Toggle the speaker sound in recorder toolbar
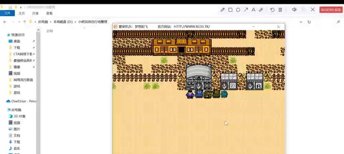The width and height of the screenshot is (344, 154). pos(294,9)
